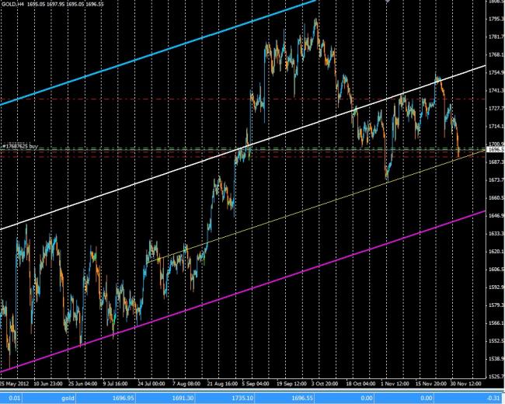
Task: Click the 30 Nov 12:00 time label
Action: pos(465,384)
